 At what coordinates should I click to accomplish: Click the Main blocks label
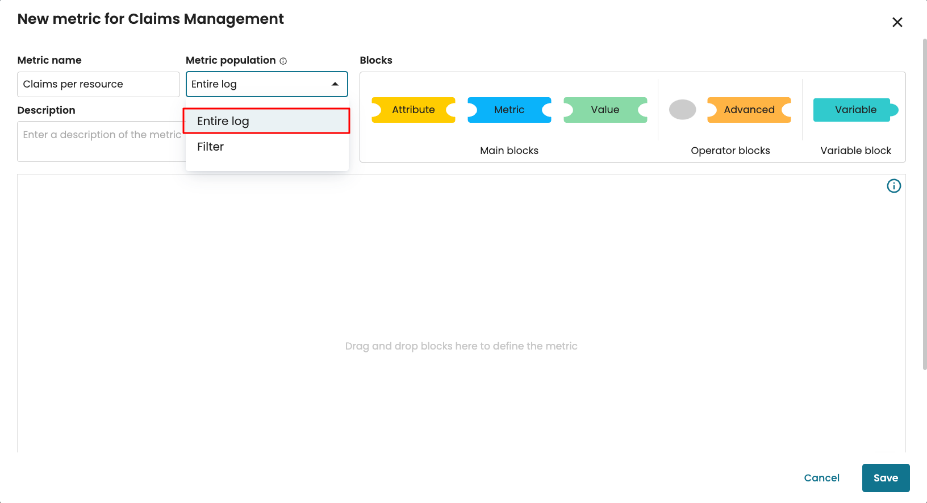tap(509, 151)
